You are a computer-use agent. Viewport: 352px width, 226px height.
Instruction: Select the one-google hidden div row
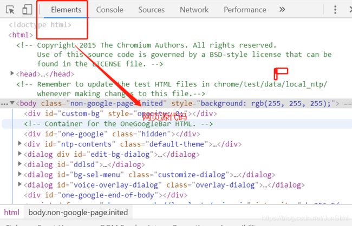[112, 134]
